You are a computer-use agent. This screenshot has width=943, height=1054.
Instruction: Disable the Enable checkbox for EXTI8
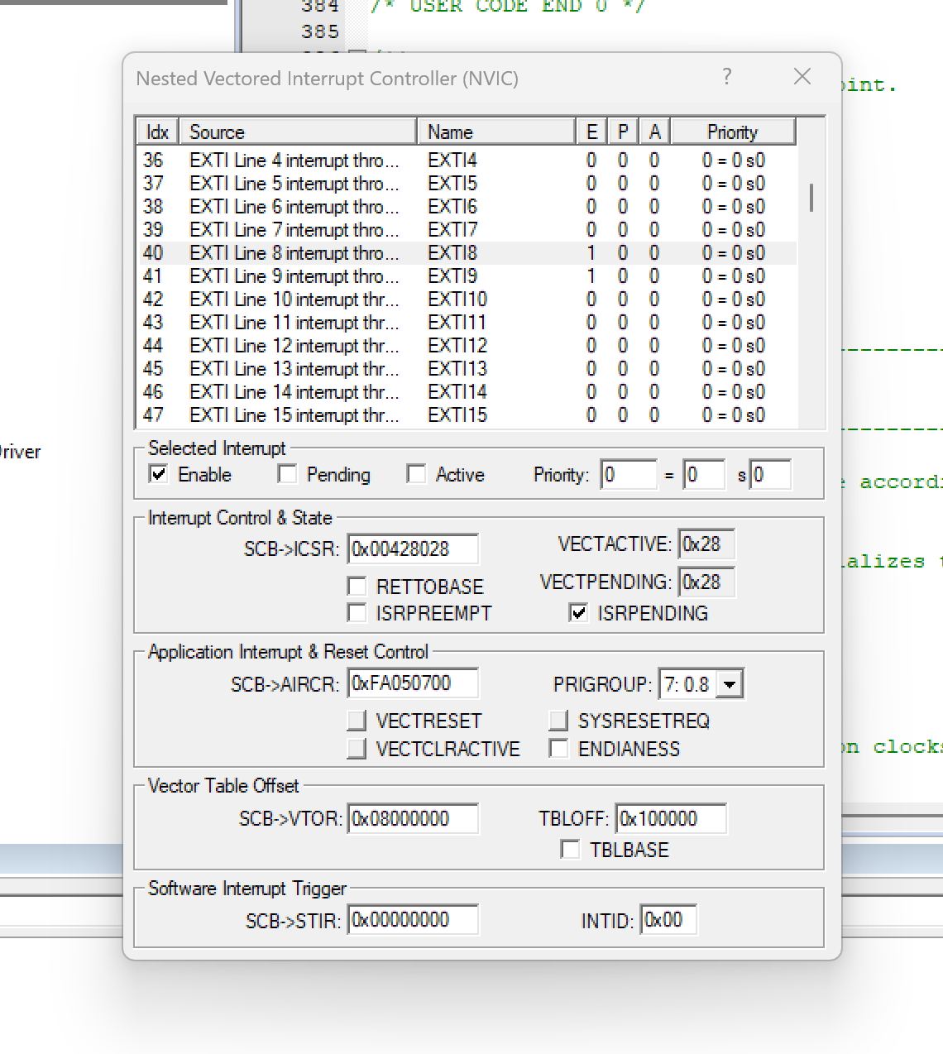coord(157,474)
